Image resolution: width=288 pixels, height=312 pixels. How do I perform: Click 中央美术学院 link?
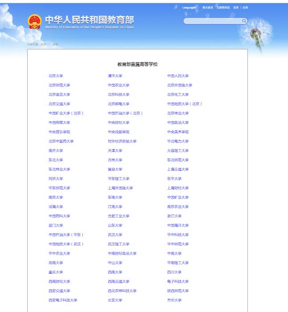[x=178, y=132]
